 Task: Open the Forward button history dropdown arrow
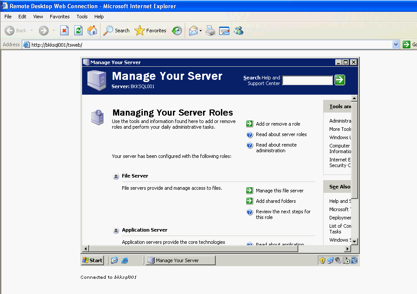[x=54, y=31]
